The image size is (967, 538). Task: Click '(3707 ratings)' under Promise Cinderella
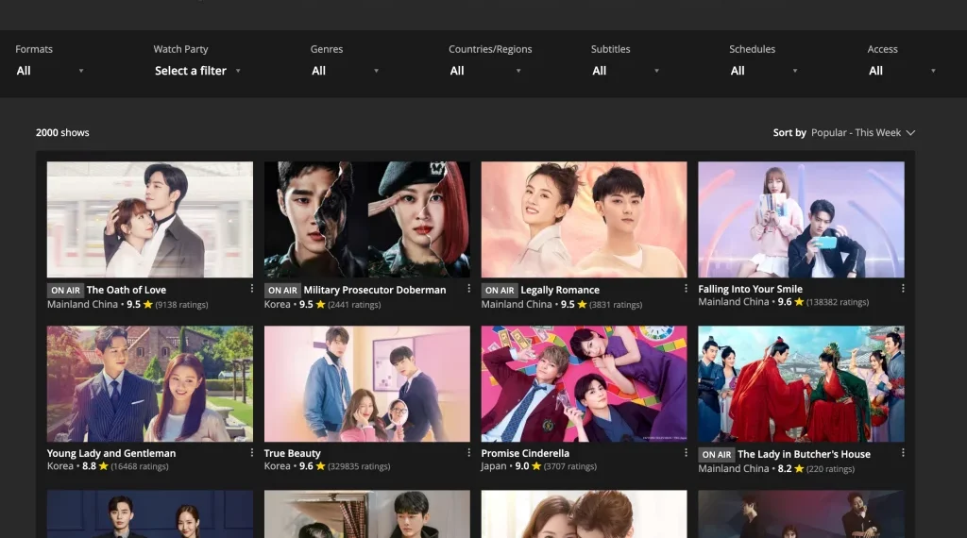[x=569, y=466]
